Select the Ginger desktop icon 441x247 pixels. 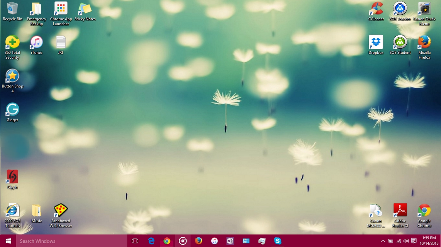point(12,112)
